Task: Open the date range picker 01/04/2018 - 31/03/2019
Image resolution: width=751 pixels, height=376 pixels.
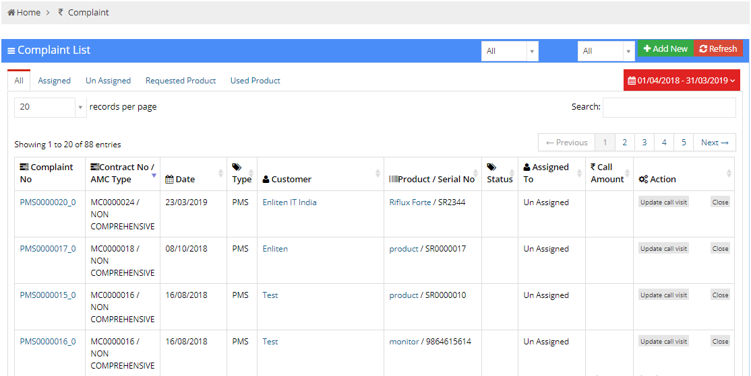Action: point(682,81)
